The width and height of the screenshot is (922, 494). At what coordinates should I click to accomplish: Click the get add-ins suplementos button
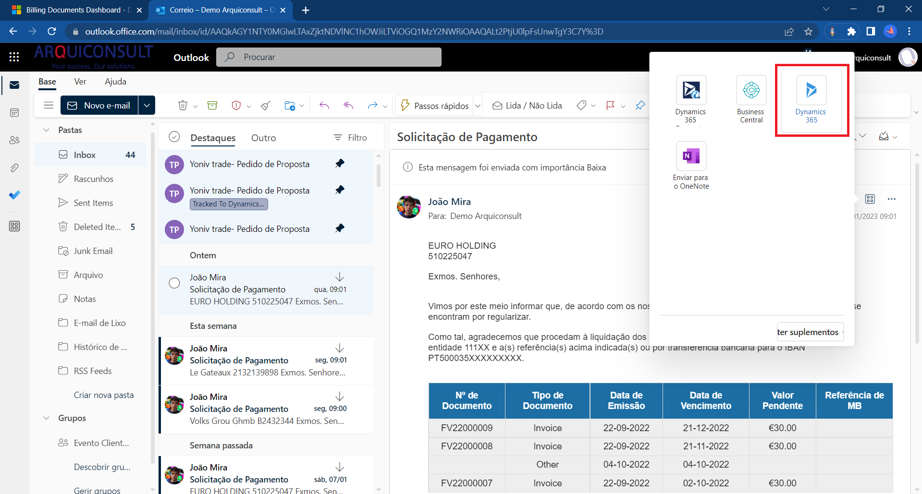(810, 332)
